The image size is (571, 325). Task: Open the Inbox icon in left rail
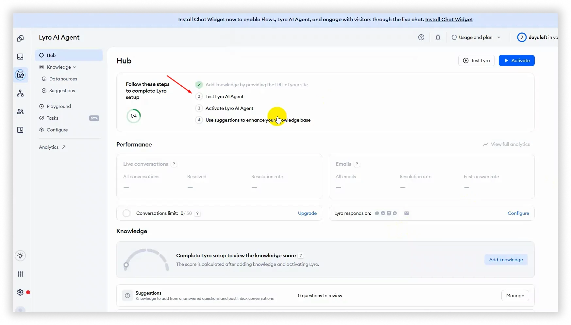20,57
